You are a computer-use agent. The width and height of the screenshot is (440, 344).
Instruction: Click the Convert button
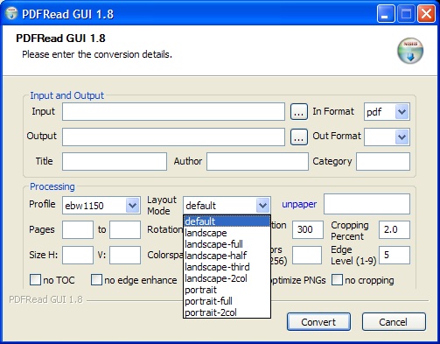318,322
